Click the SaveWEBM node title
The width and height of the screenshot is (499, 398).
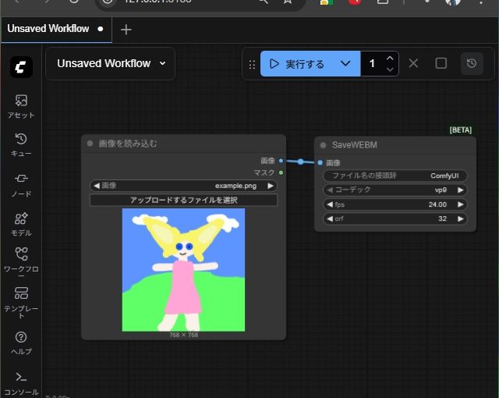pyautogui.click(x=355, y=145)
